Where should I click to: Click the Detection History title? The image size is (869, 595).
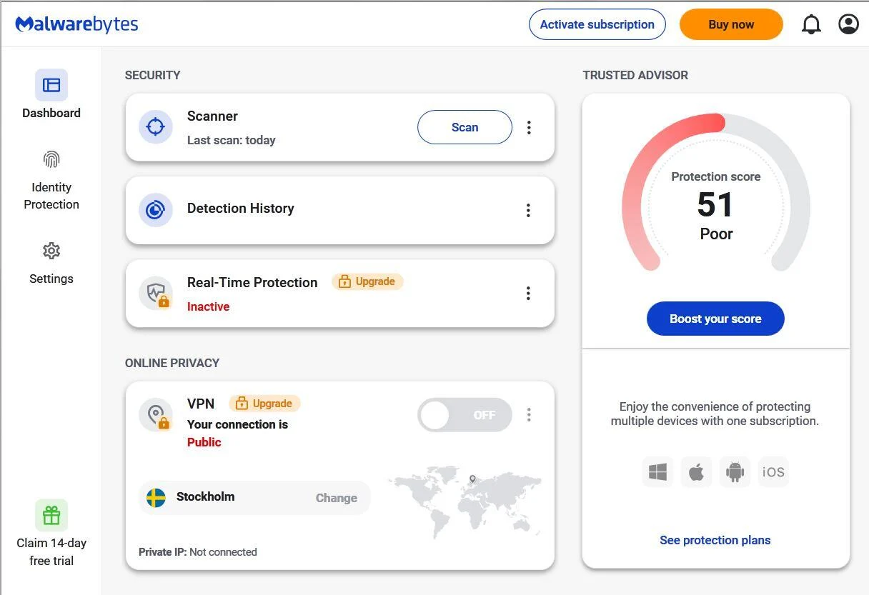[241, 208]
